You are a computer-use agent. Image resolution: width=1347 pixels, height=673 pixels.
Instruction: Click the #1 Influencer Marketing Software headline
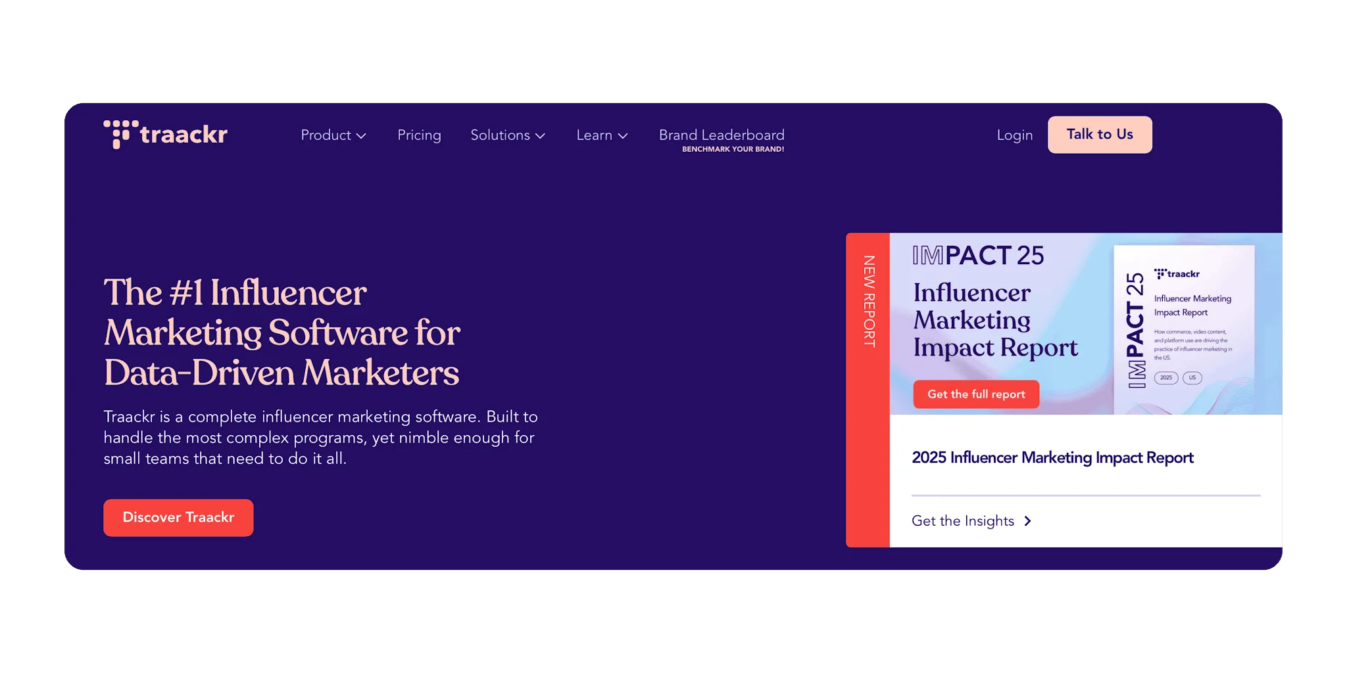pyautogui.click(x=282, y=333)
